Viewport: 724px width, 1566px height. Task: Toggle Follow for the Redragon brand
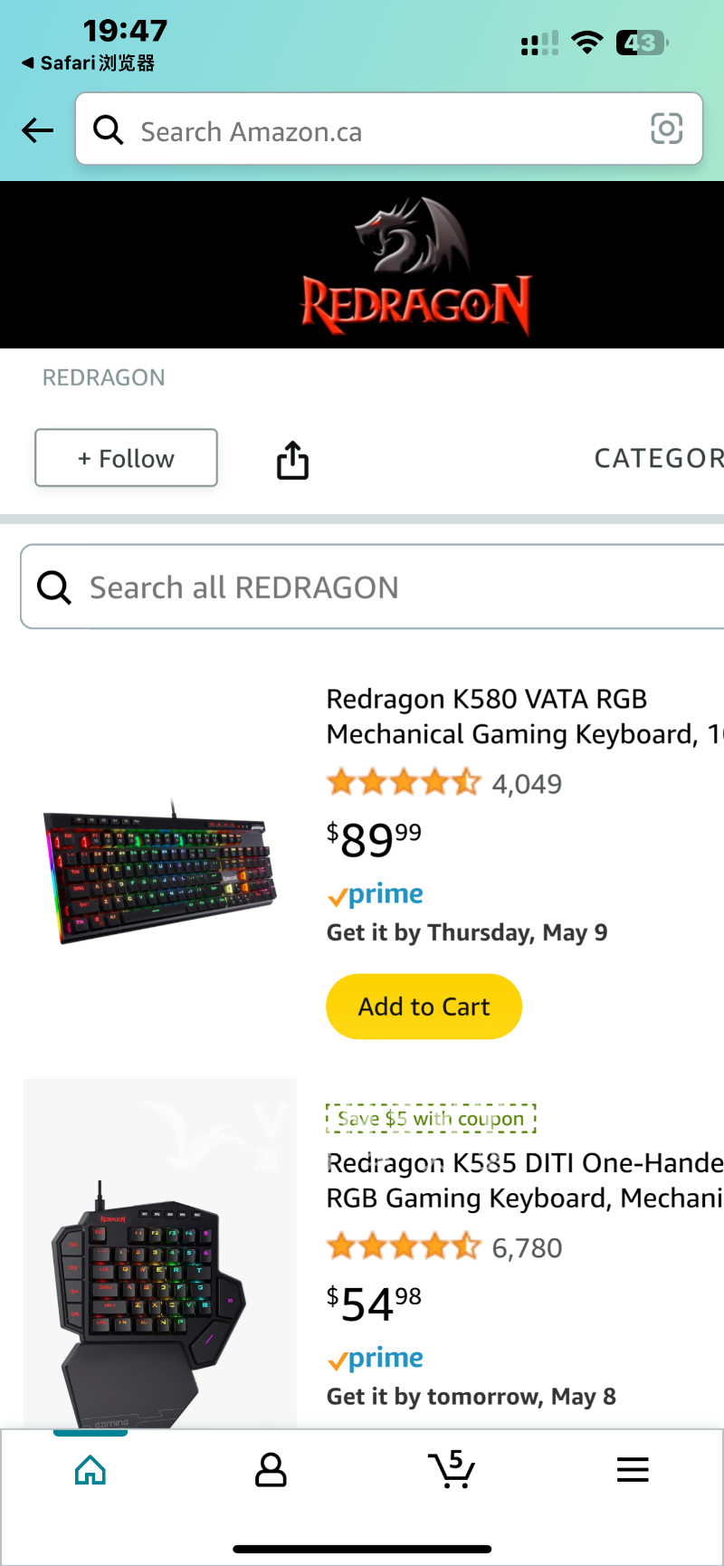(126, 457)
